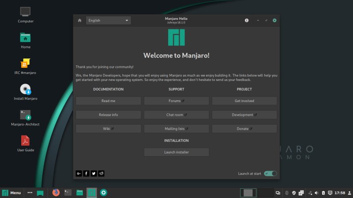Open the About info icon

[247, 20]
